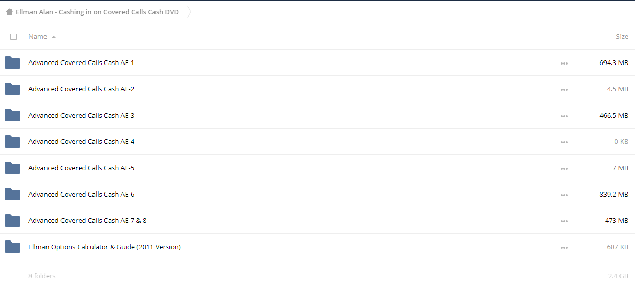Open Advanced Covered Calls Cash AE-7 & 8
Image resolution: width=635 pixels, height=289 pixels.
tap(87, 220)
